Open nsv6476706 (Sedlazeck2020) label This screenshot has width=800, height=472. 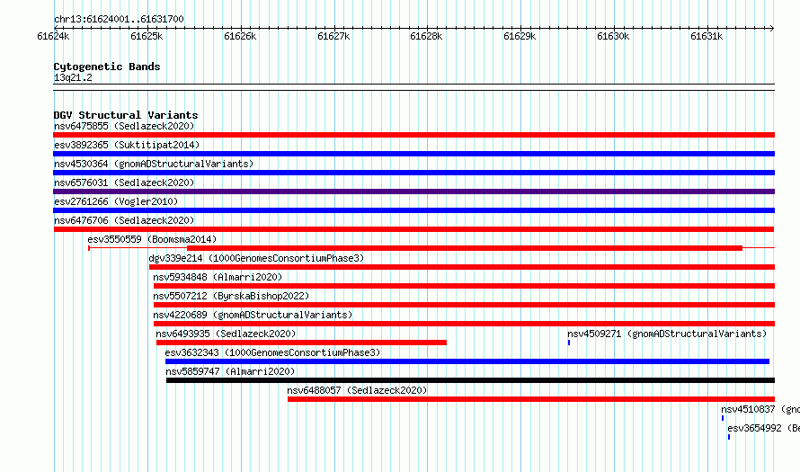[x=124, y=220]
